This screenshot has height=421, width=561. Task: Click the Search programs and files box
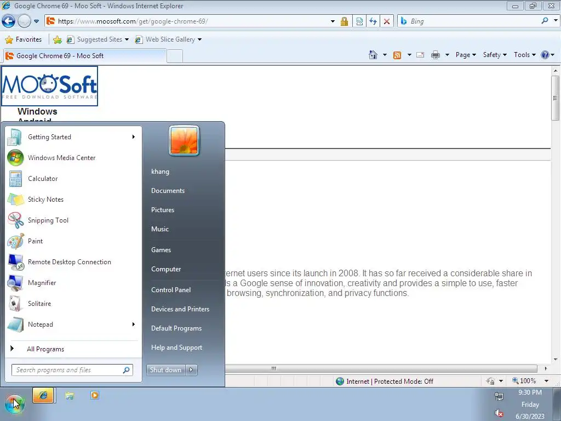tap(72, 370)
